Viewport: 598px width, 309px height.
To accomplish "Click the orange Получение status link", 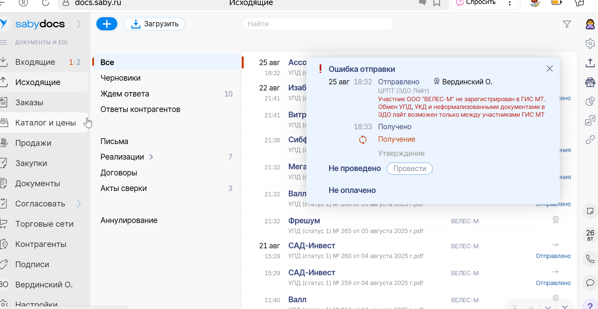I will pos(397,139).
